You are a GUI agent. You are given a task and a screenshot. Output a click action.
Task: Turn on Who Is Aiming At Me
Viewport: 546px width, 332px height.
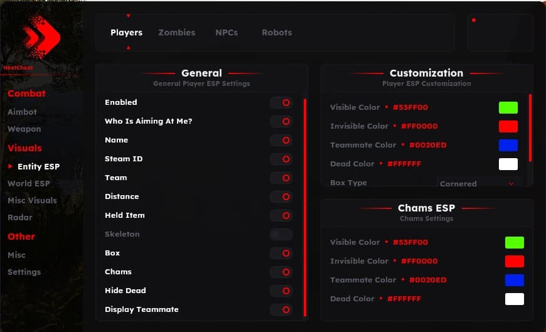pos(281,121)
